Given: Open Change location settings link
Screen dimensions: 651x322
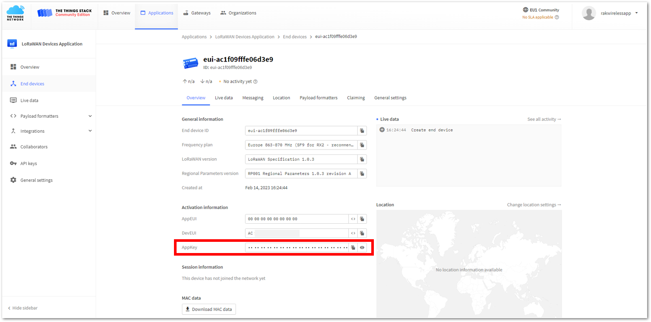Looking at the screenshot, I should [x=534, y=205].
